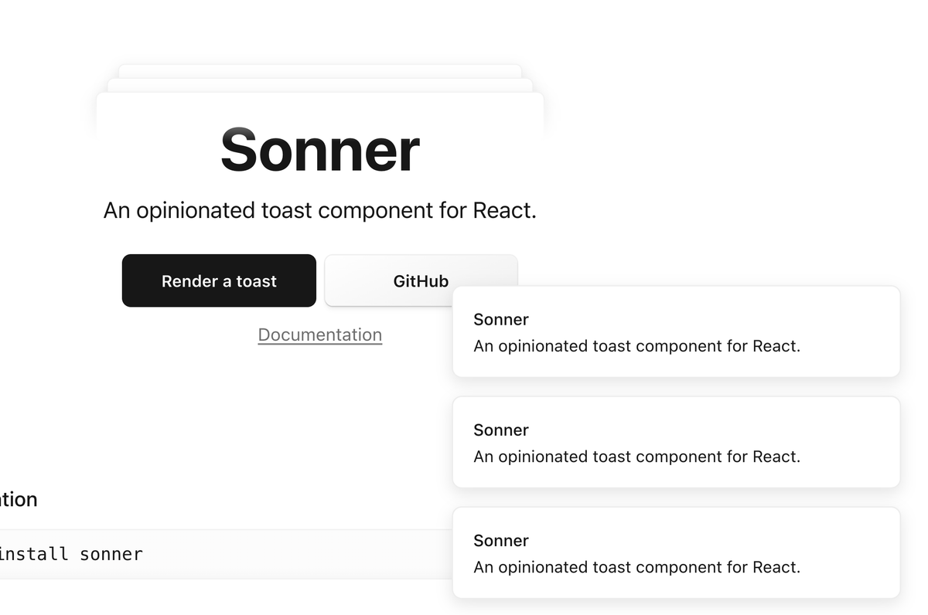Click the Sonner title of the bottom toast
The width and height of the screenshot is (928, 615).
point(500,541)
